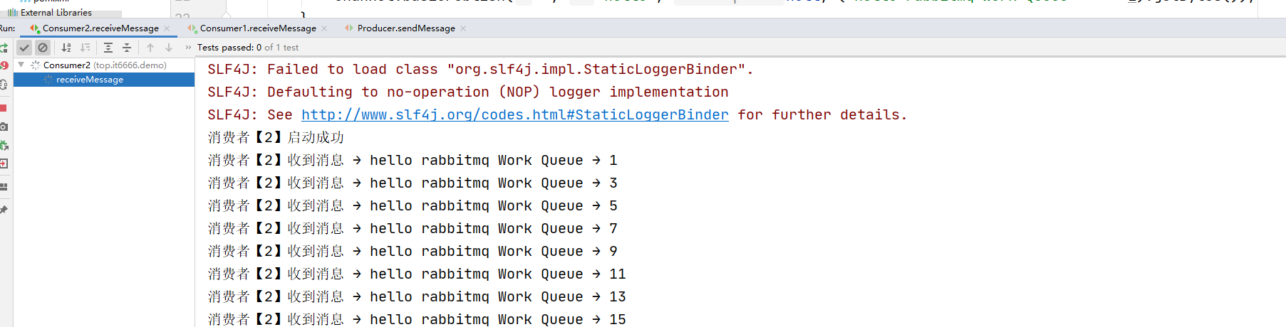The width and height of the screenshot is (1286, 327).
Task: Click the 'SLF4J: Failed to load class' line
Action: pos(480,70)
